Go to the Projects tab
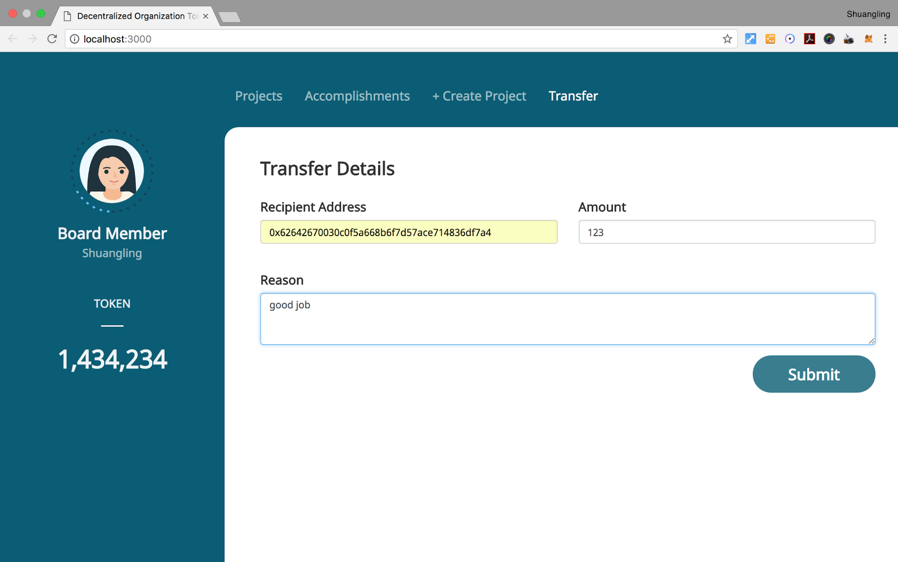The image size is (898, 562). (258, 96)
